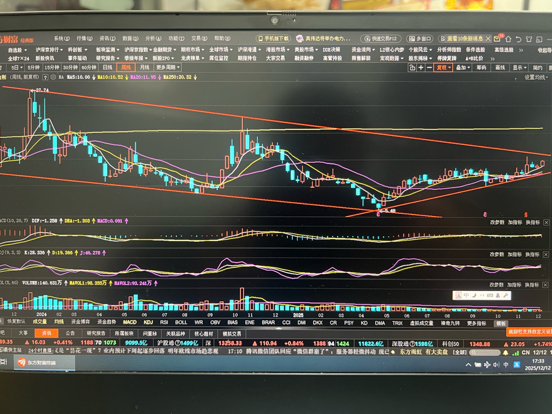This screenshot has height=414, width=552.
Task: Select the 15分钟 period
Action: pos(52,67)
